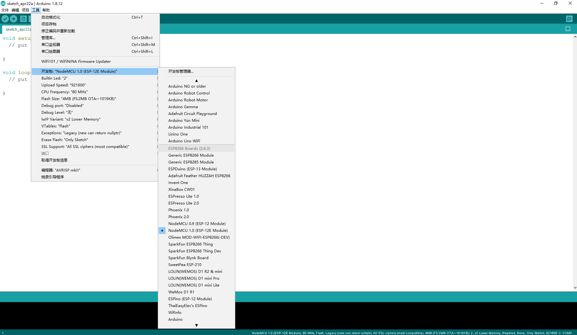Expand SSL Support ciphers submenu
Screen dimensions: 577x335
96,147
